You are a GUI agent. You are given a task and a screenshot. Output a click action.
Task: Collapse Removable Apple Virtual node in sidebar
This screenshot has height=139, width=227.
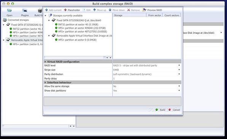4,40
